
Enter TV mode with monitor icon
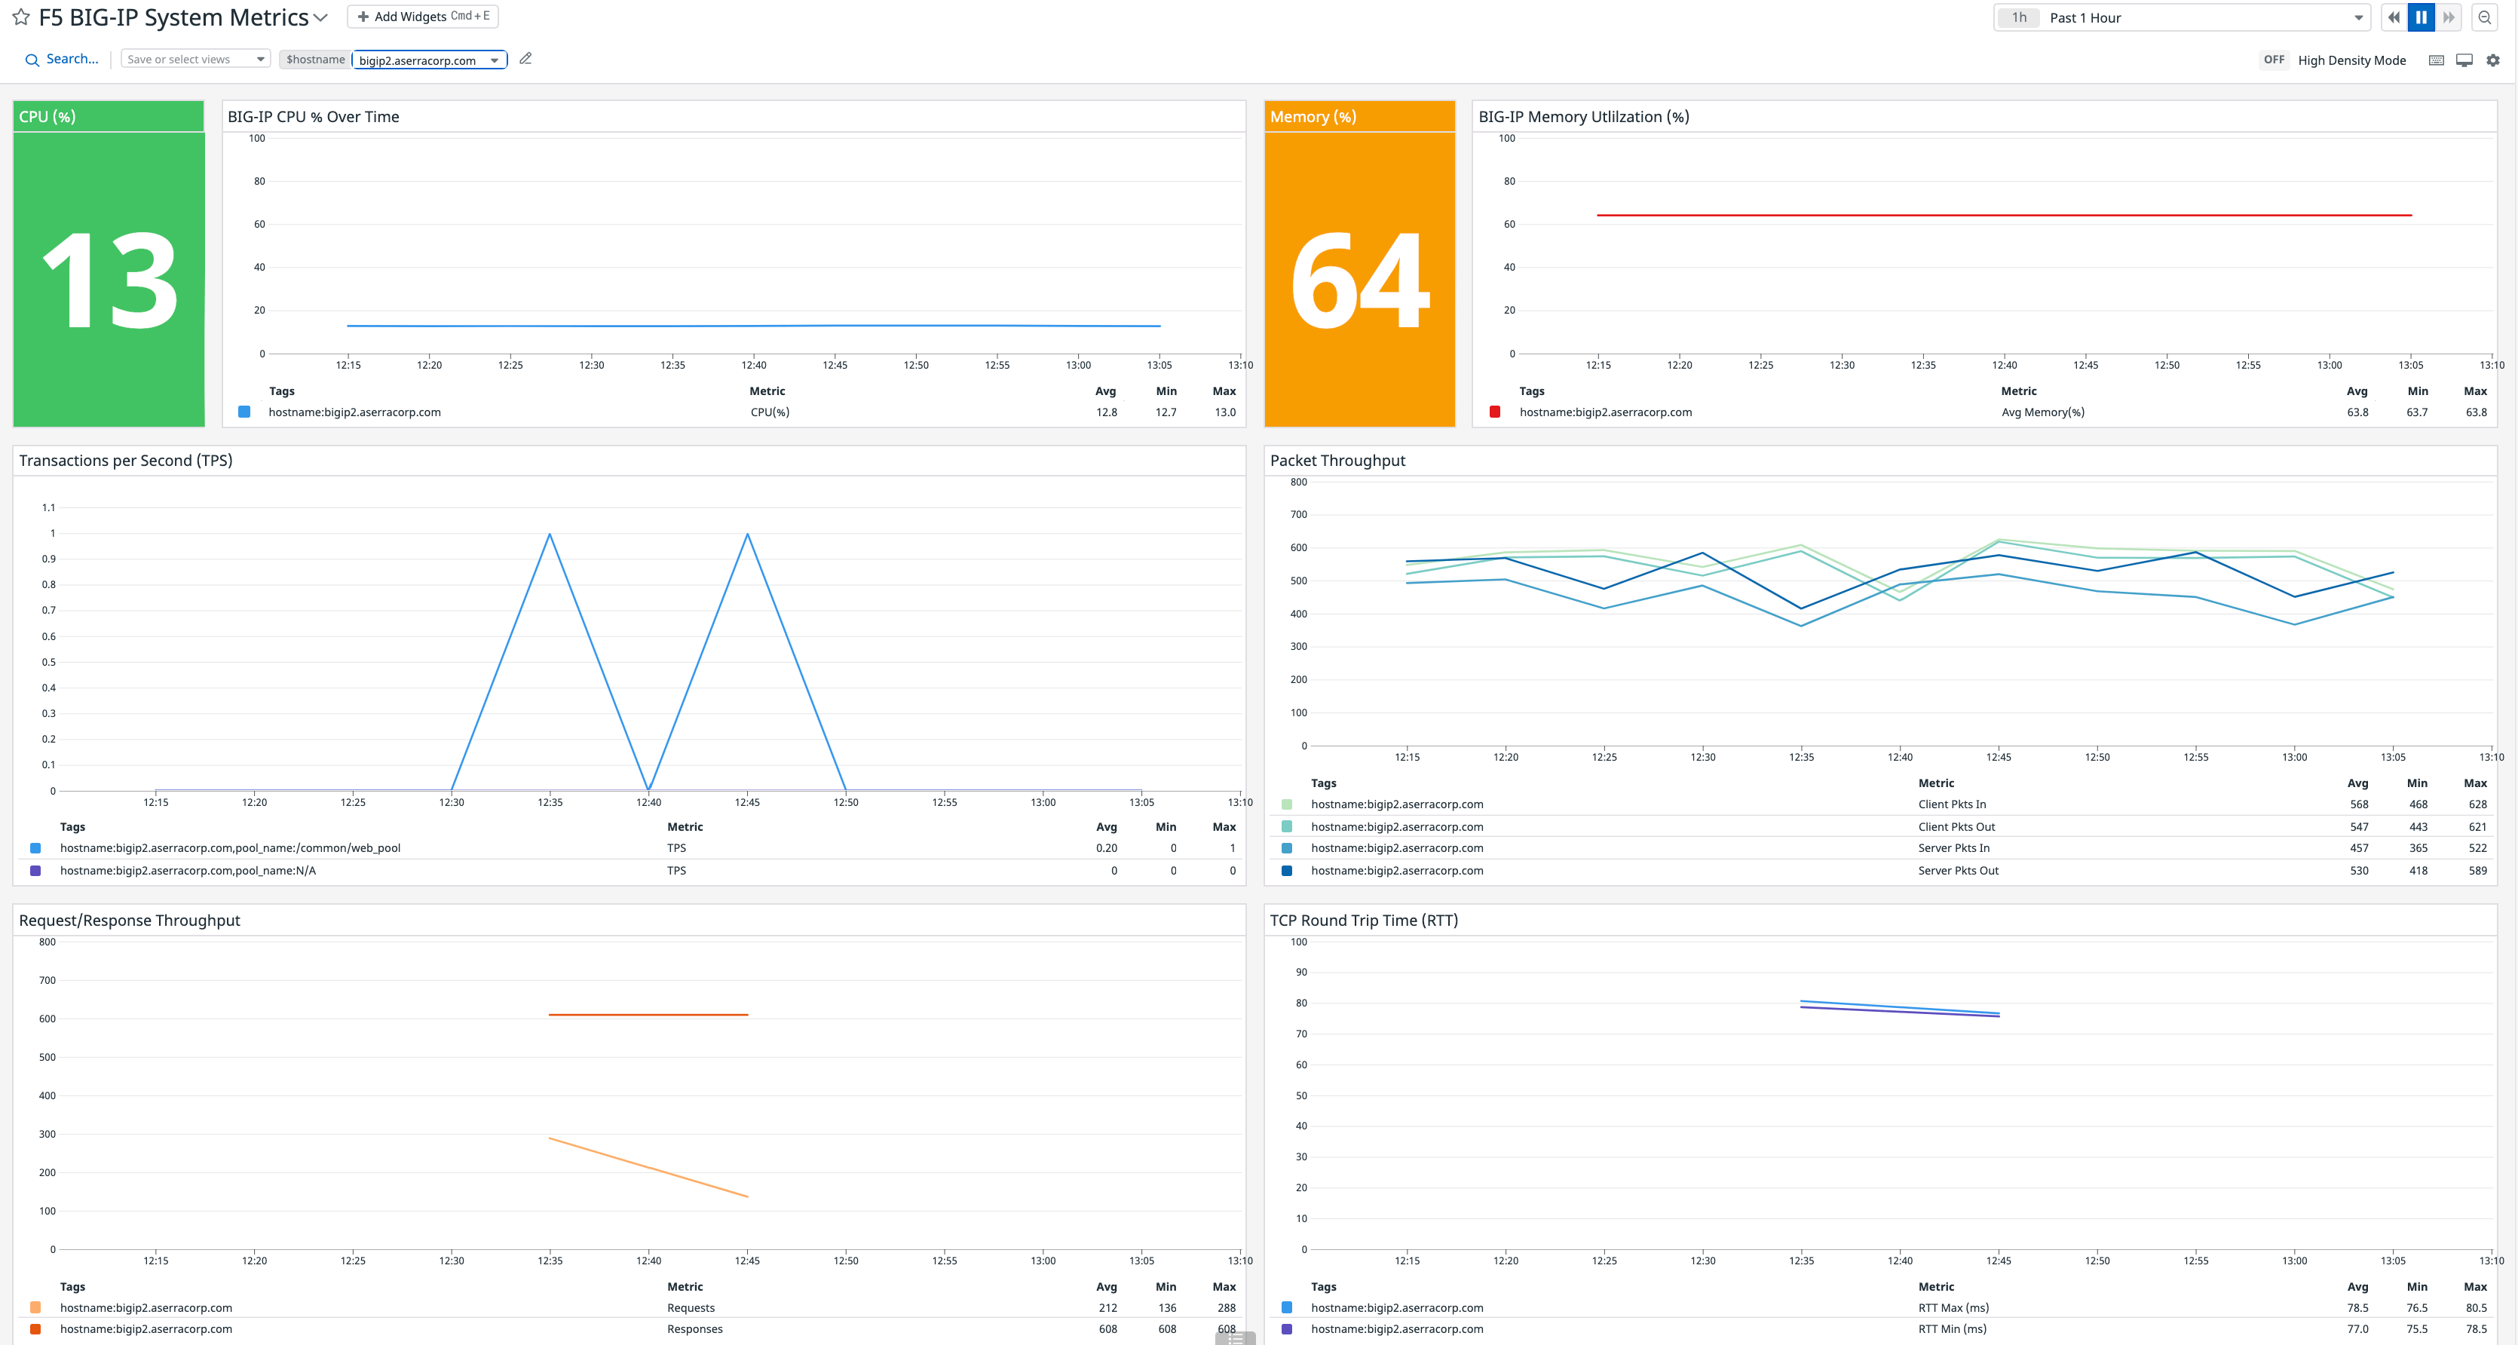(x=2464, y=60)
